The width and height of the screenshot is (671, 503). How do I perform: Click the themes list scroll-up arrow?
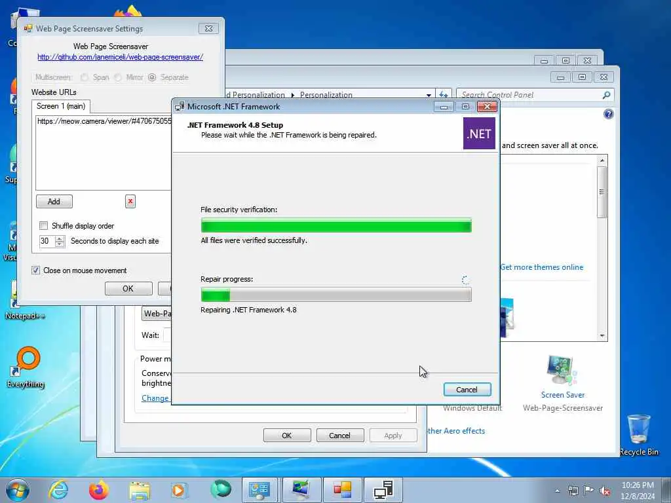602,160
